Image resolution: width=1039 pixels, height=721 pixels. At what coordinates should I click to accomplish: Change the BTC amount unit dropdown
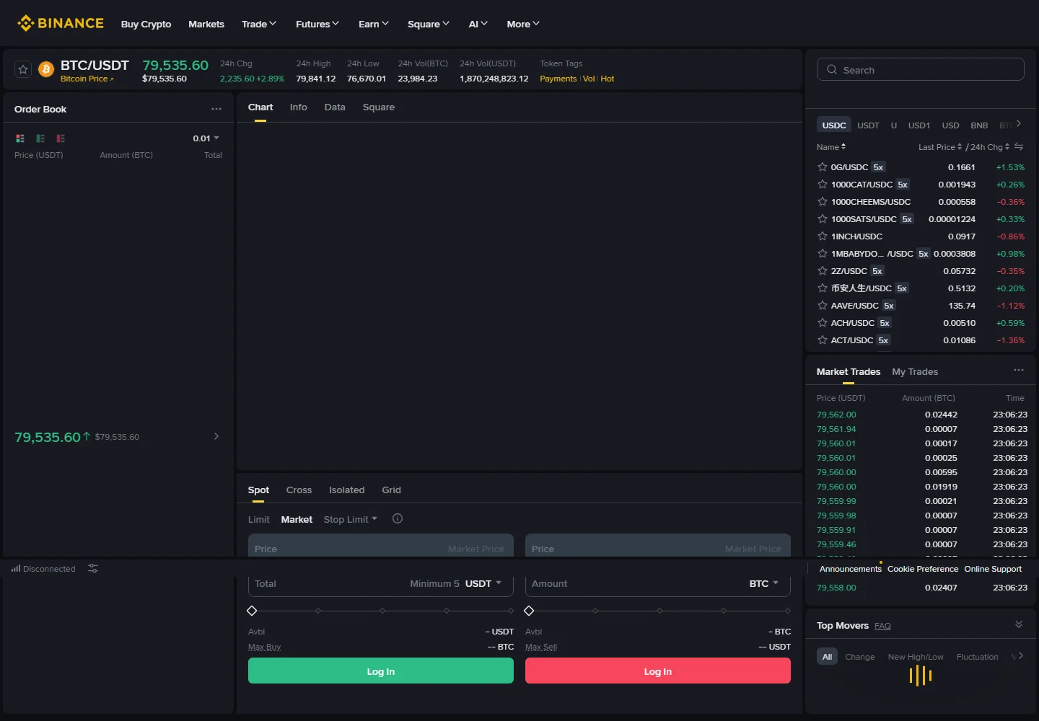pos(764,583)
